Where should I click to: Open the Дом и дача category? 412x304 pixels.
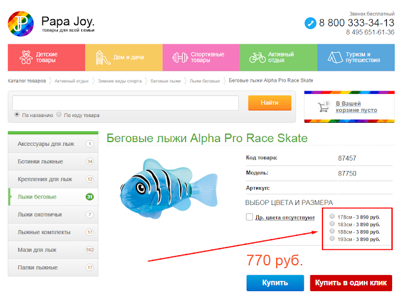coord(124,57)
